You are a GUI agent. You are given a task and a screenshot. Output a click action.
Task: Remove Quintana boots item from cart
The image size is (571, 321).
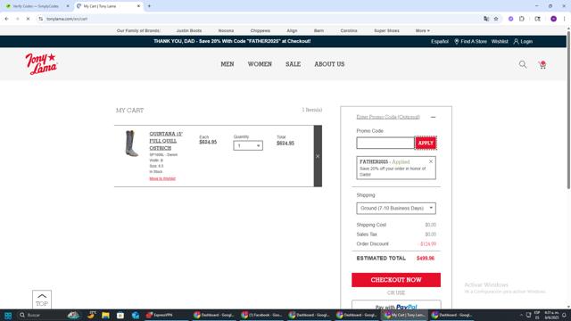[x=318, y=156]
